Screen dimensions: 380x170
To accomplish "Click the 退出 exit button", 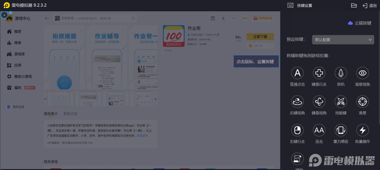I will (x=370, y=5).
